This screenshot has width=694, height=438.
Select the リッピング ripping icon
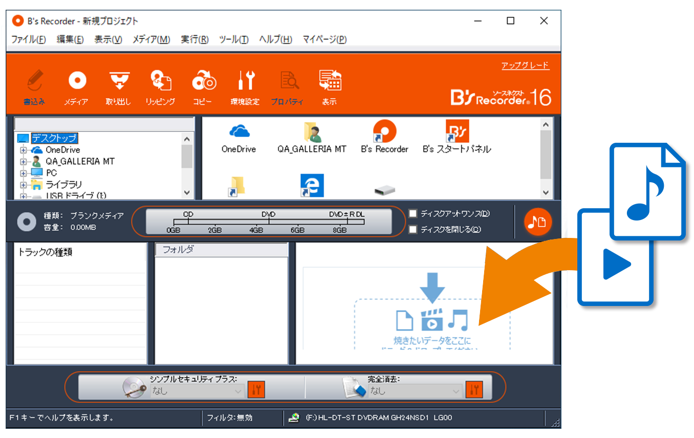[x=161, y=81]
